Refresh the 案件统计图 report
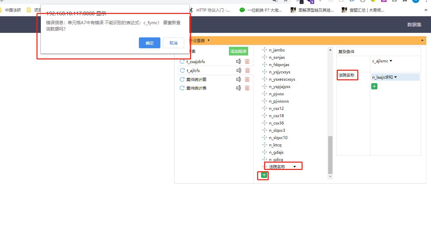Screen dimensions: 431x234 182,79
